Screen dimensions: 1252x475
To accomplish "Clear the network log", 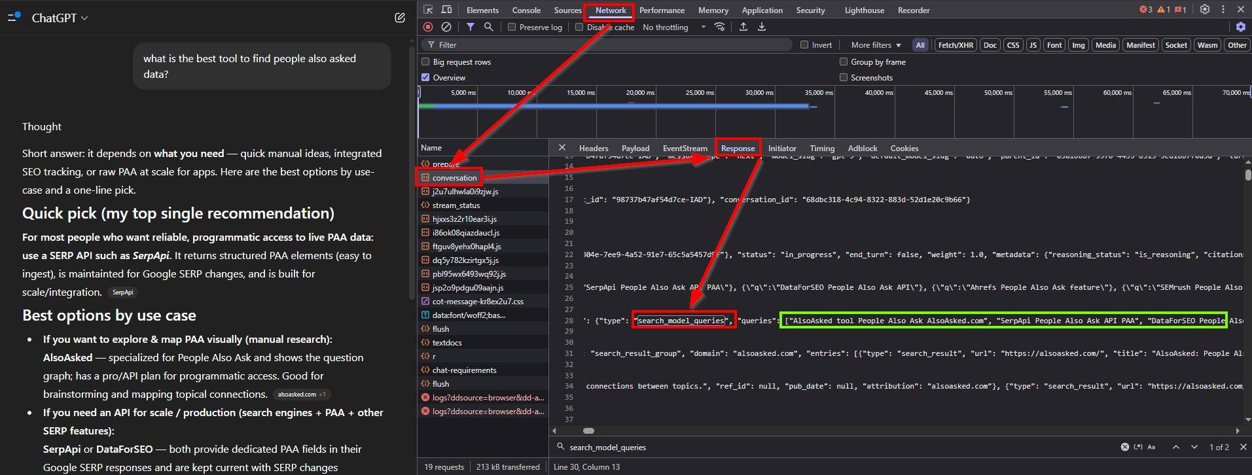I will point(446,27).
